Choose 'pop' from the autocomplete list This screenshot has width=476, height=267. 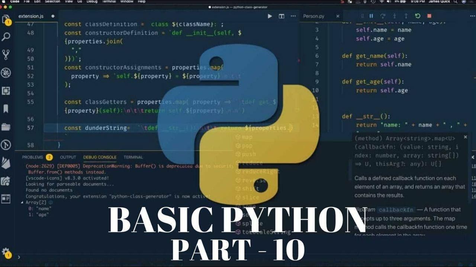click(x=244, y=145)
